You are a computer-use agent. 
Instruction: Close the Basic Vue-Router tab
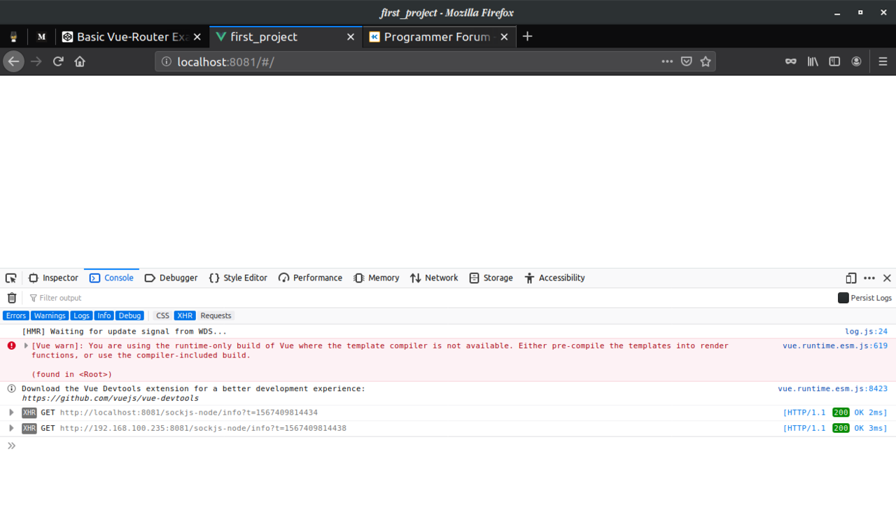(197, 37)
